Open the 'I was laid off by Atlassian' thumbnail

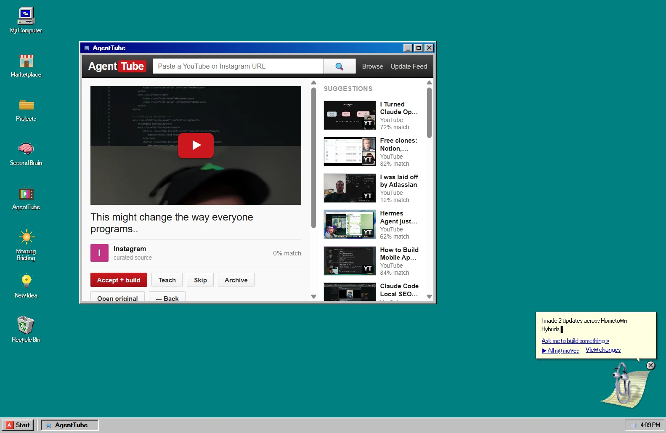pyautogui.click(x=350, y=188)
